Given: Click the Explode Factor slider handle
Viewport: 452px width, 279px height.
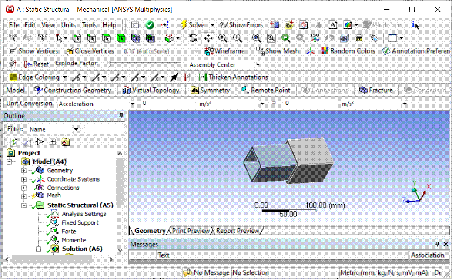Looking at the screenshot, I should (110, 64).
